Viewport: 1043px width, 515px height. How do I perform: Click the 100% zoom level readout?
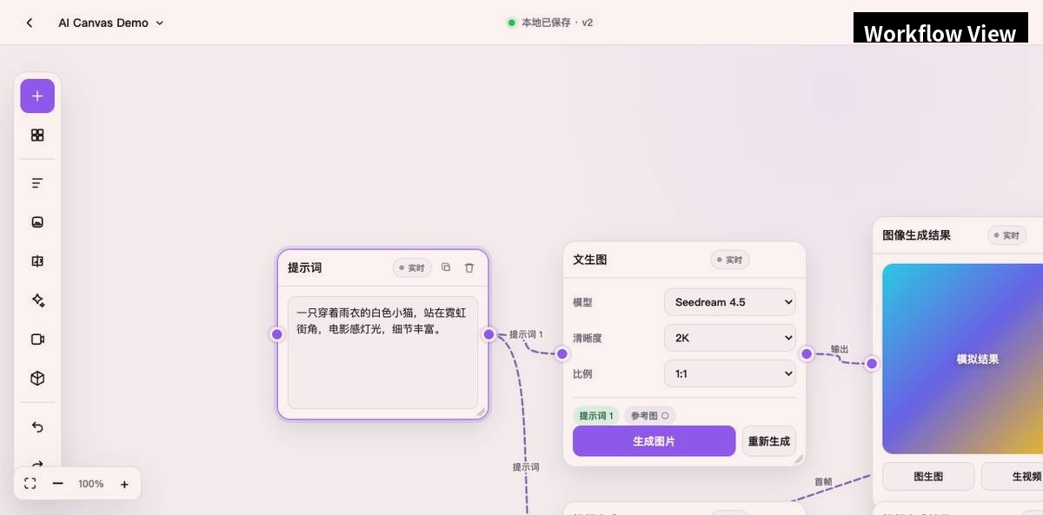[x=91, y=484]
